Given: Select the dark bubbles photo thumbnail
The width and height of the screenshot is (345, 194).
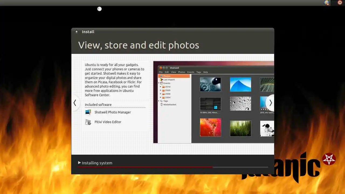Looking at the screenshot, I should coord(211,84).
